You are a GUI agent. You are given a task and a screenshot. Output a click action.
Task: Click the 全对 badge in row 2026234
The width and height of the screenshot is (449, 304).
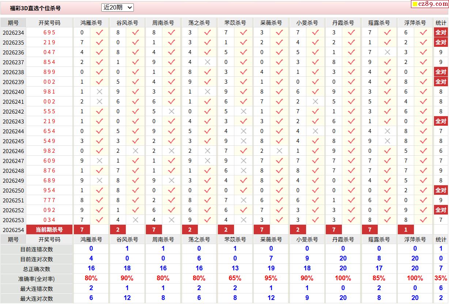(x=441, y=32)
